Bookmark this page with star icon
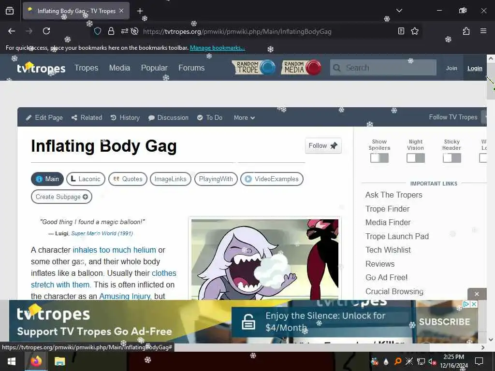Viewport: 495px width, 371px height. point(415,31)
